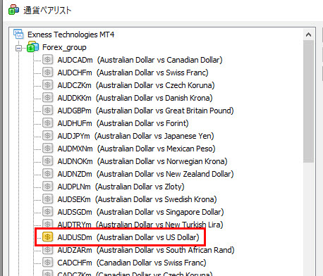Click the AUDDKKm symbol icon
Viewport: 323px width, 276px height.
pos(47,98)
